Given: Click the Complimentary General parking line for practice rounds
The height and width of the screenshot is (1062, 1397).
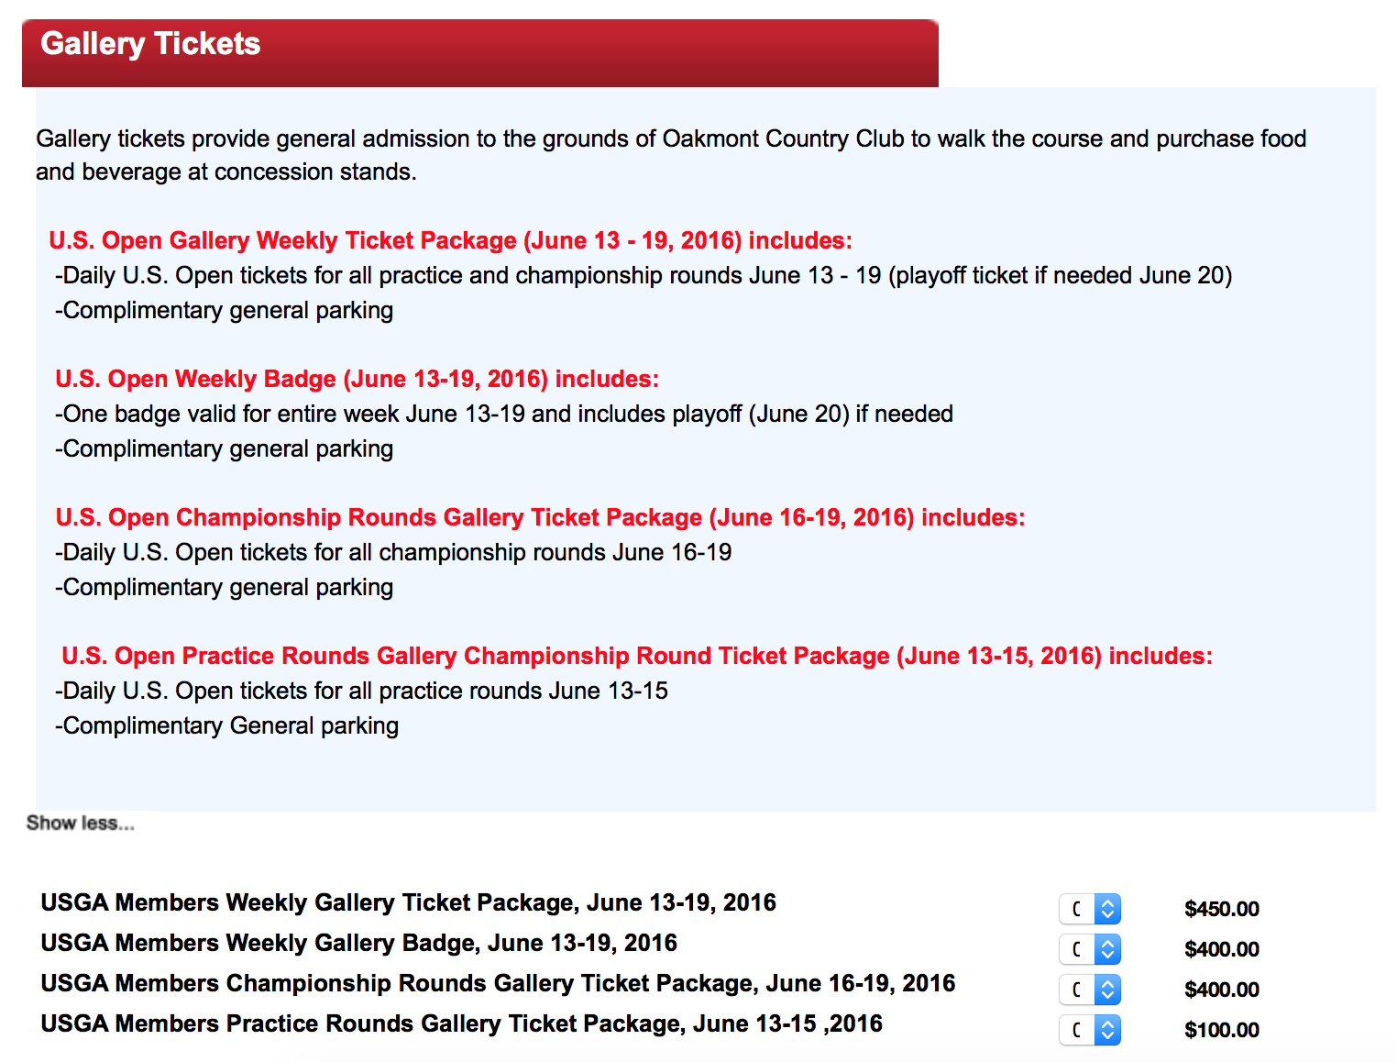Looking at the screenshot, I should 226,726.
